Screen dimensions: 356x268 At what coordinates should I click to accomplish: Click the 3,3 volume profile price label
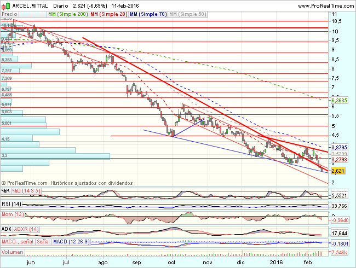pyautogui.click(x=4, y=155)
